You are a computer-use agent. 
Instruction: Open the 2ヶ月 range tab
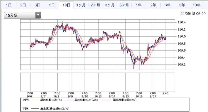pyautogui.click(x=95, y=5)
